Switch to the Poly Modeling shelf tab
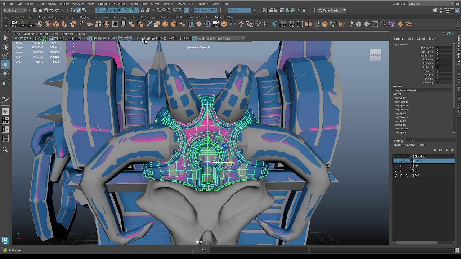The height and width of the screenshot is (259, 461). [x=47, y=17]
